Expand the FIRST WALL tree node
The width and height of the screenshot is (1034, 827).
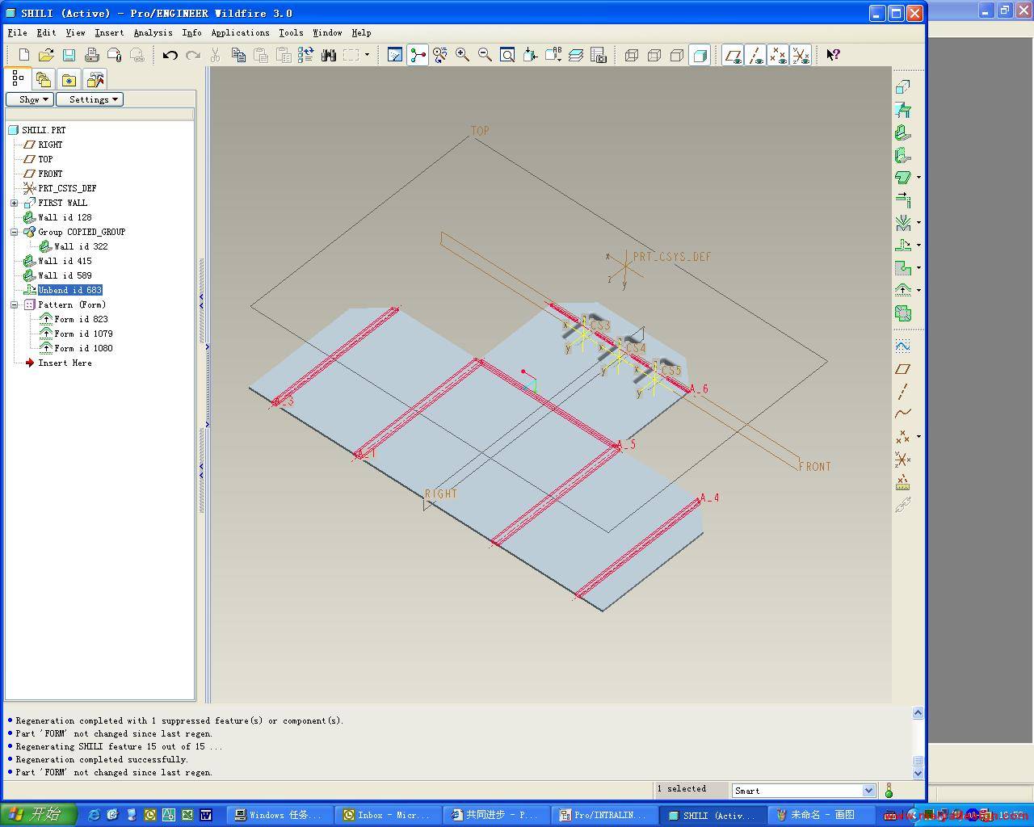coord(14,203)
